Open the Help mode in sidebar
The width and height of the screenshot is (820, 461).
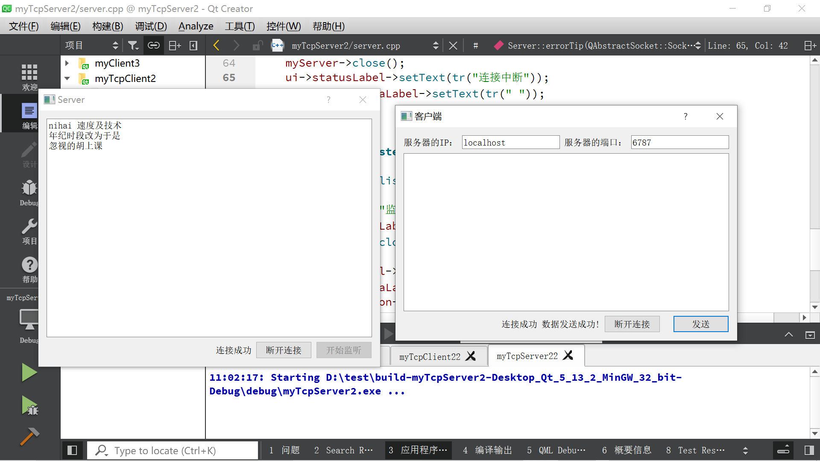[x=29, y=270]
